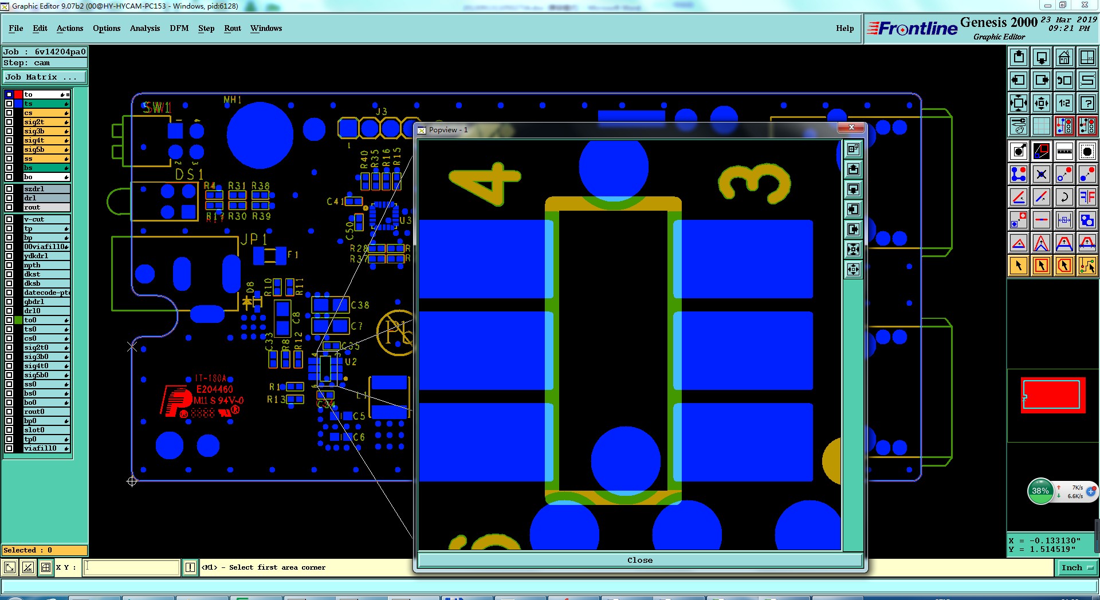
Task: Click the previous view undo-zoom icon
Action: pos(1064,80)
